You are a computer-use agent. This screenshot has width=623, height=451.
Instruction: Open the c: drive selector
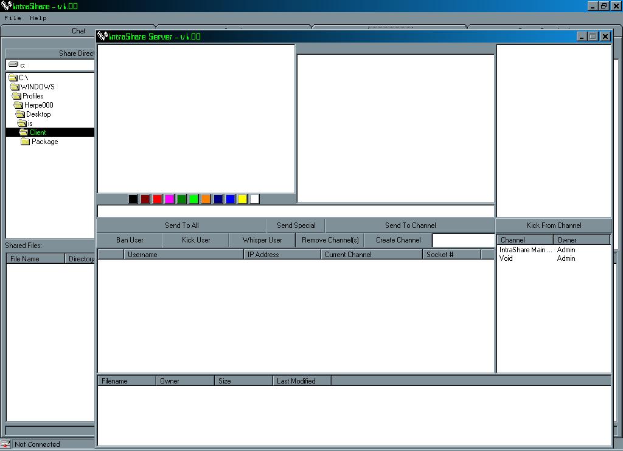pos(50,64)
